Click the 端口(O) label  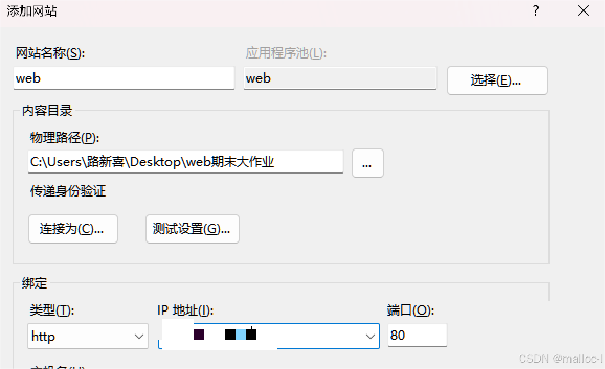pos(410,310)
